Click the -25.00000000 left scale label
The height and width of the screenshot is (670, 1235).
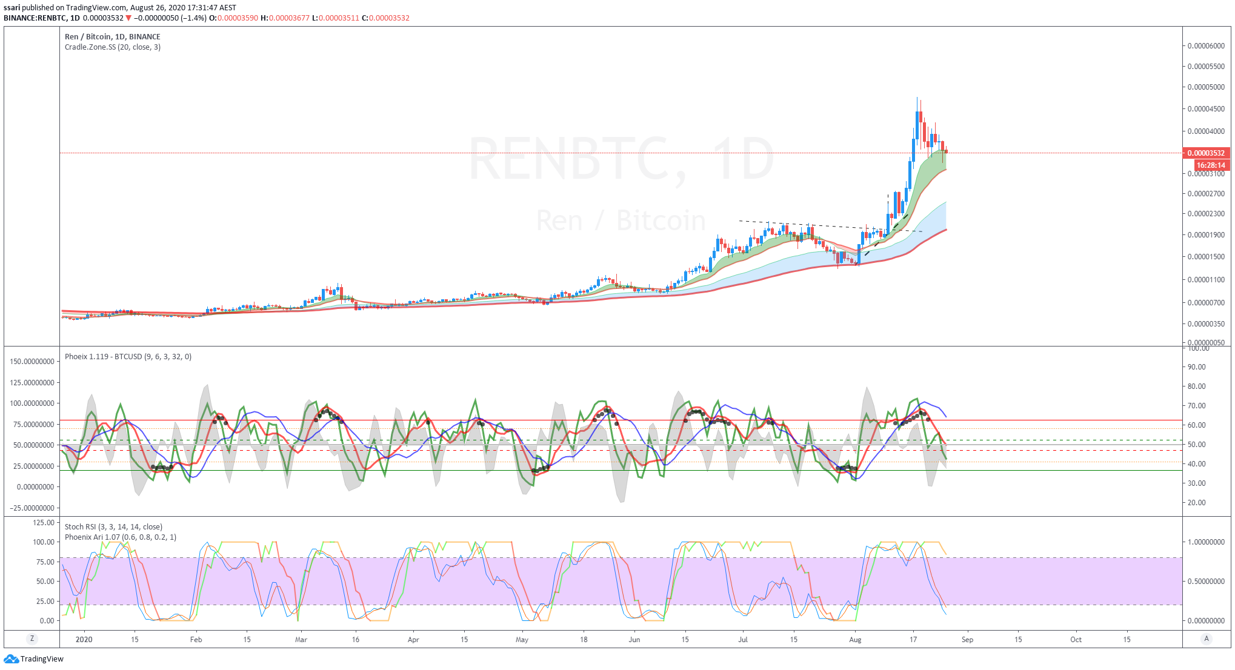click(32, 508)
